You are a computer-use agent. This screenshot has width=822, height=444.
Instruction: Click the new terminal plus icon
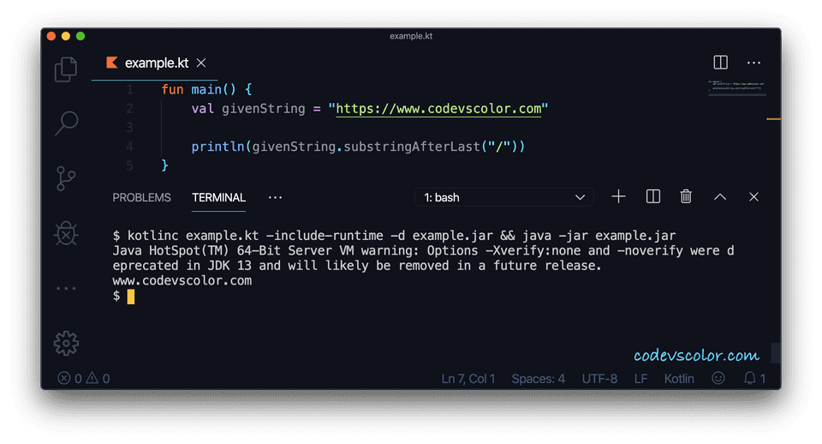tap(618, 197)
